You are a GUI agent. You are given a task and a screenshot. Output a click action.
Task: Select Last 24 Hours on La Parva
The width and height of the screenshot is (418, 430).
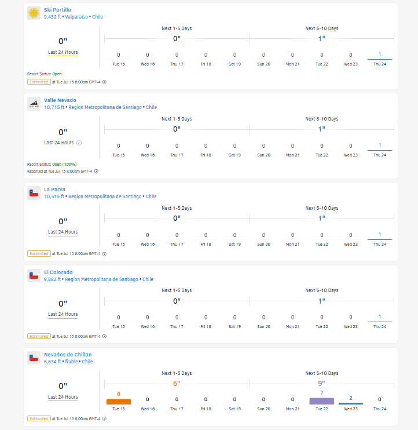(63, 232)
